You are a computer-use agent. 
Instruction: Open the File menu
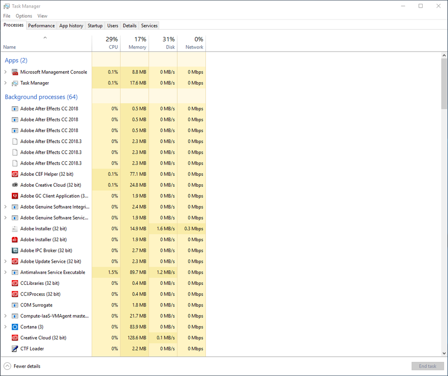[7, 16]
